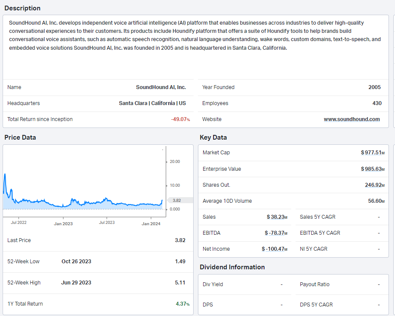The image size is (395, 316).
Task: Click the Shares Out. value 246.92M
Action: point(375,185)
